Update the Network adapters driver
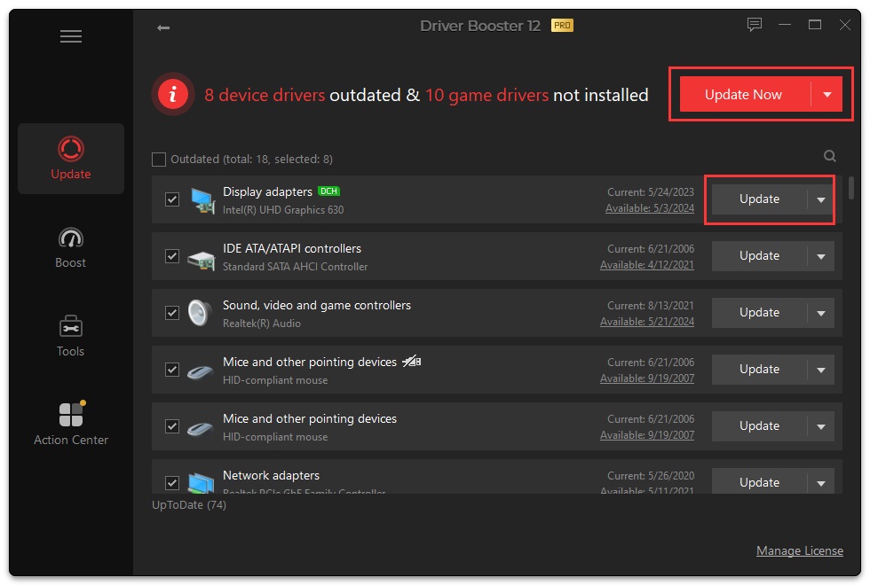The image size is (870, 585). point(759,482)
